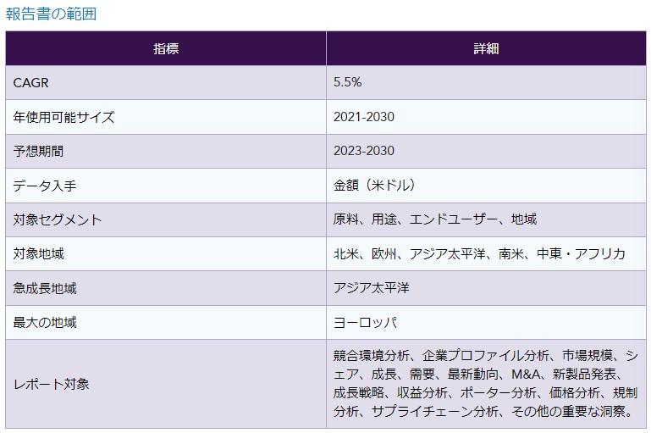Click the 対象セグメント label

coord(58,219)
